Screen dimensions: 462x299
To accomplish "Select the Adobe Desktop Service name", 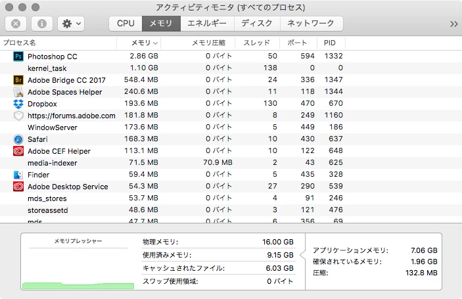I will click(68, 187).
